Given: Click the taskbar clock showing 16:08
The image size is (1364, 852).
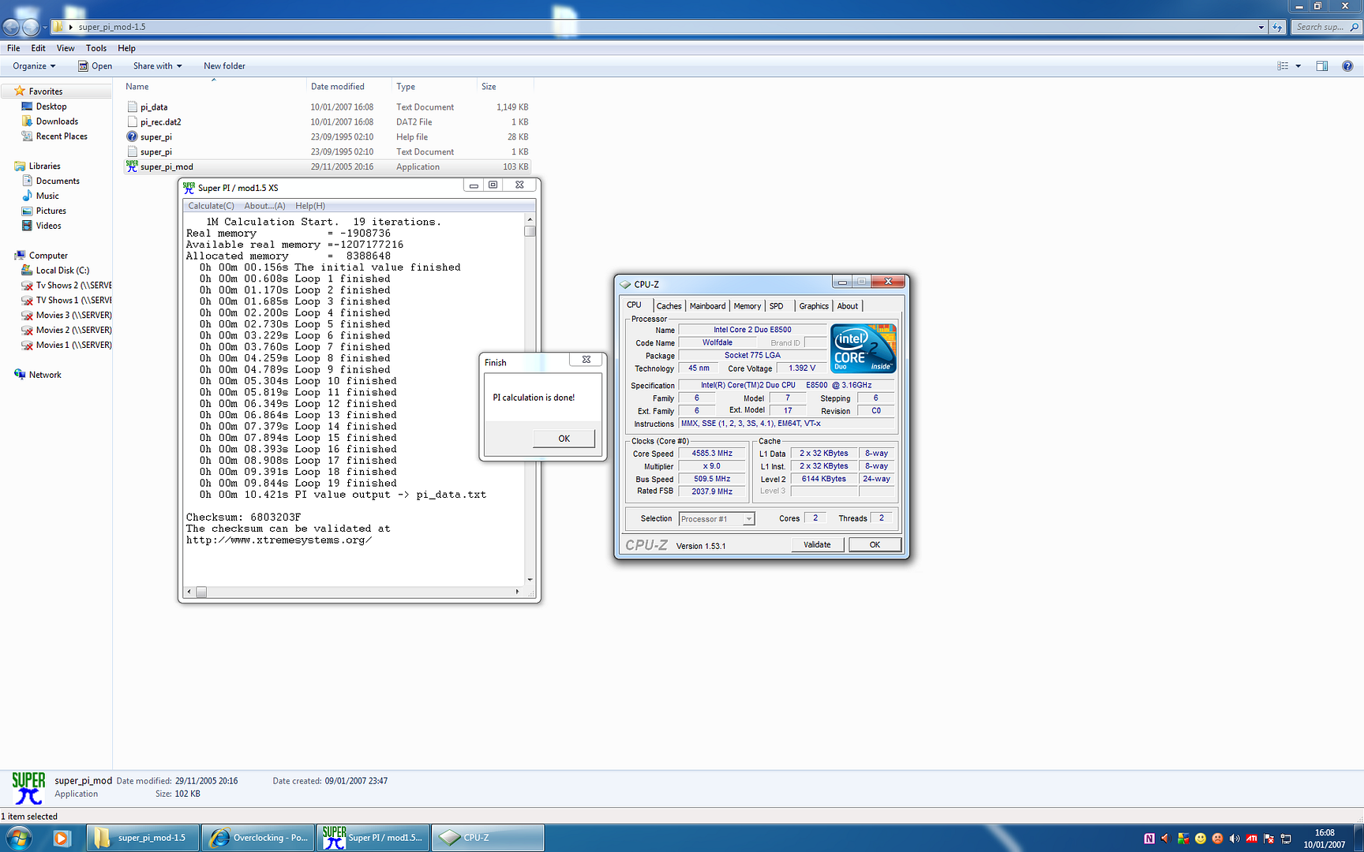Looking at the screenshot, I should [1325, 839].
